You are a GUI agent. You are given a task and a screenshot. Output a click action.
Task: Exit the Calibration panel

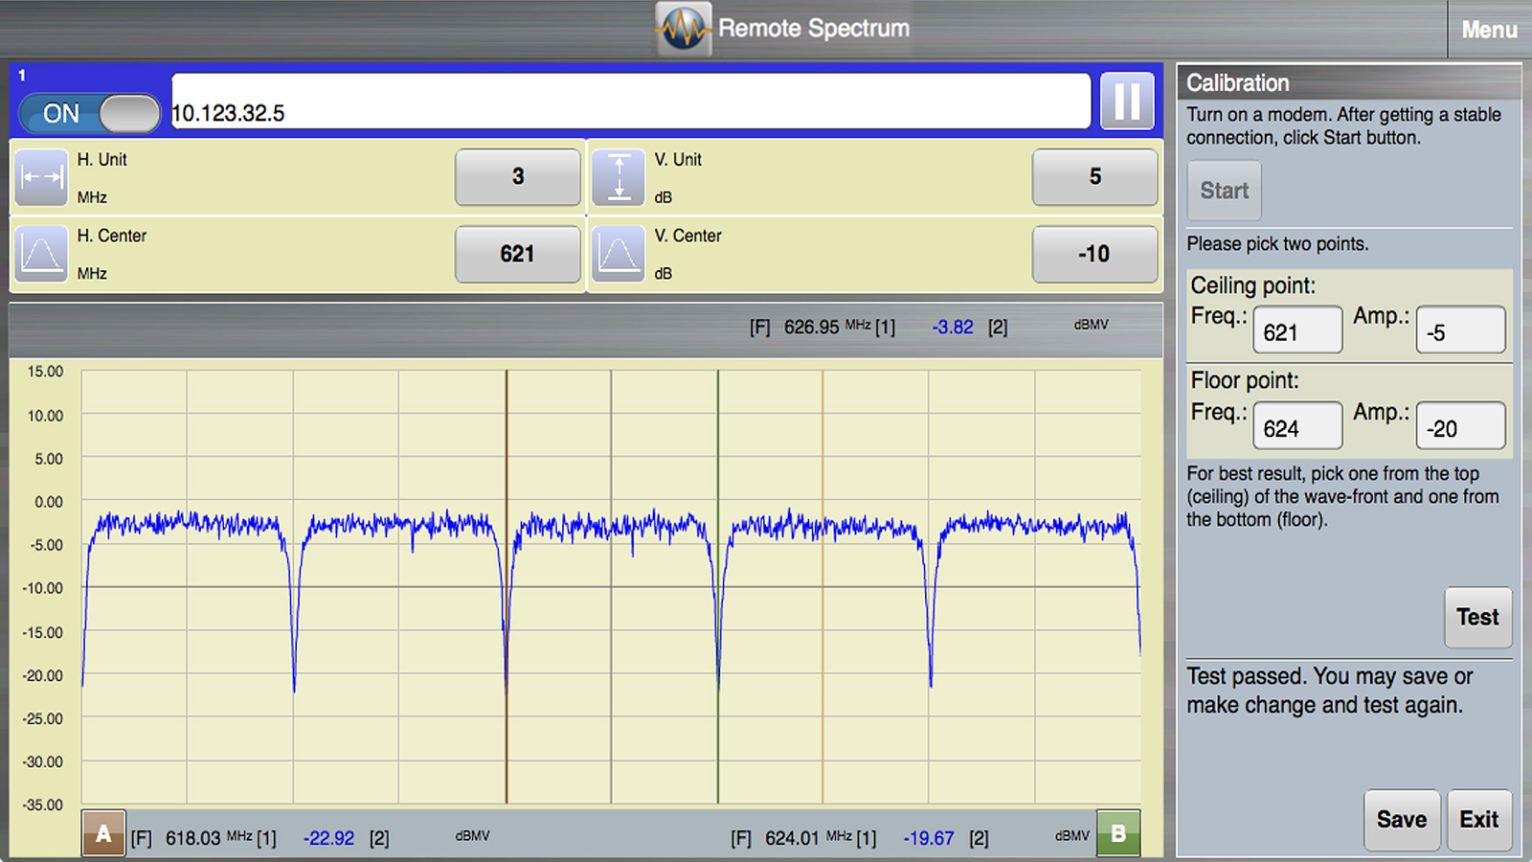pyautogui.click(x=1479, y=820)
